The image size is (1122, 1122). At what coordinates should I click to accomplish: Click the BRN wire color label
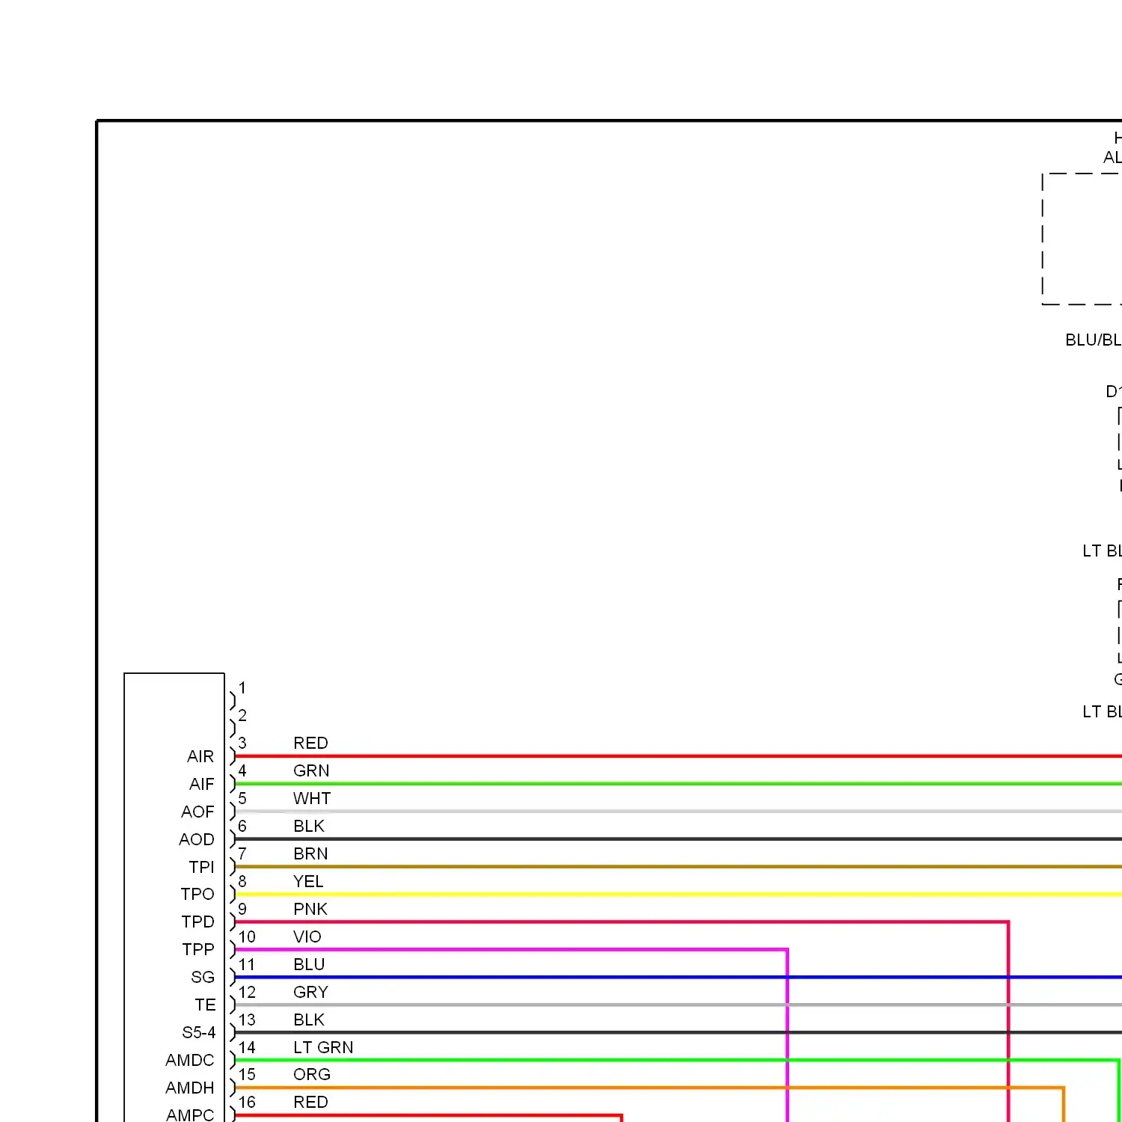[310, 853]
